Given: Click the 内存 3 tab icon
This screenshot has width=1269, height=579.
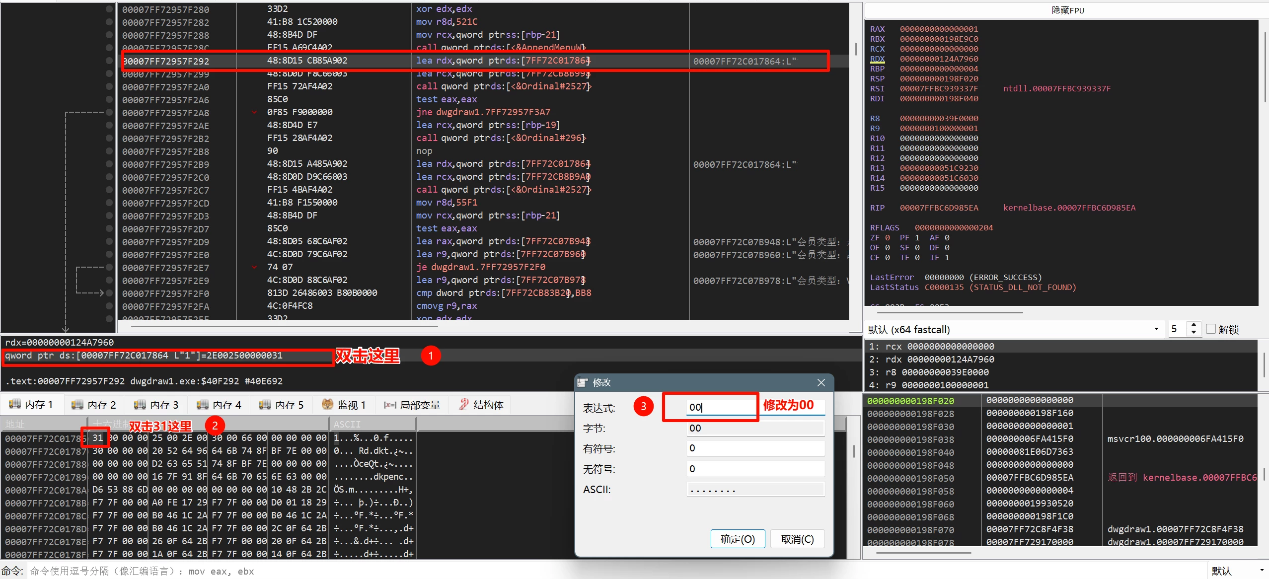Looking at the screenshot, I should click(x=140, y=404).
